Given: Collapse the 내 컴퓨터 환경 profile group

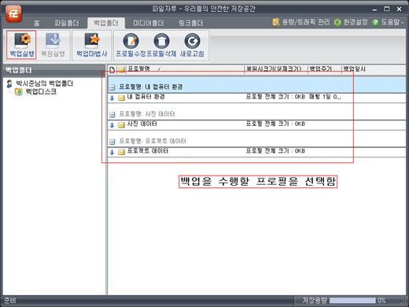Looking at the screenshot, I should click(112, 87).
